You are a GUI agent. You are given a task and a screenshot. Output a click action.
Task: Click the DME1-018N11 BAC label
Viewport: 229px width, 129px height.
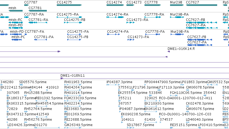tap(73, 76)
